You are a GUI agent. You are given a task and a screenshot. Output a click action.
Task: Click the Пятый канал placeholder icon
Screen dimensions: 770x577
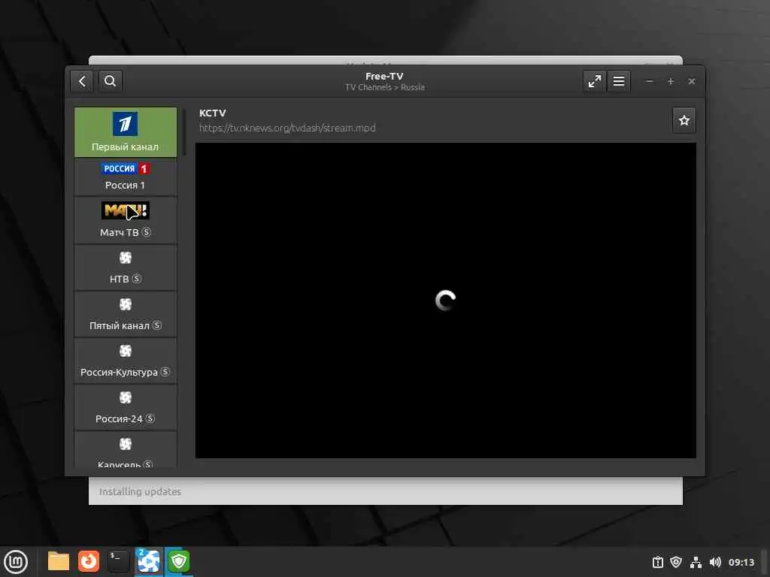tap(126, 304)
